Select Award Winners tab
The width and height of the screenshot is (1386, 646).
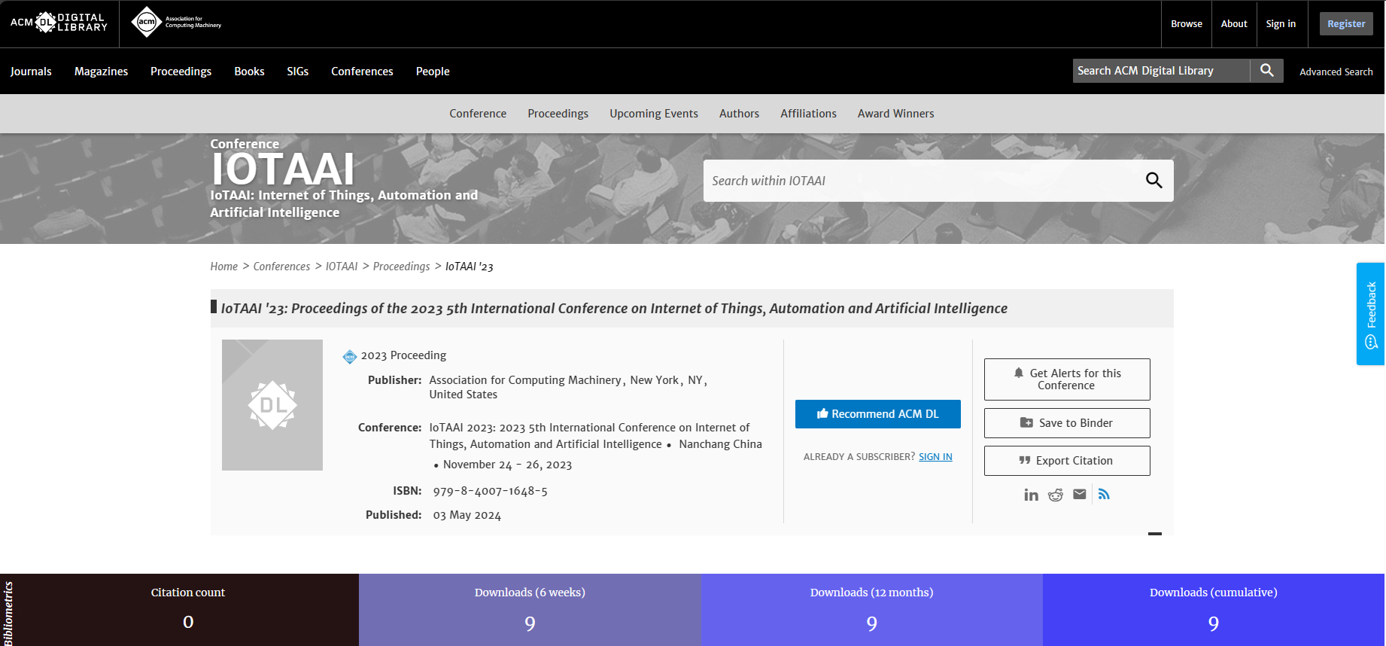pyautogui.click(x=895, y=114)
